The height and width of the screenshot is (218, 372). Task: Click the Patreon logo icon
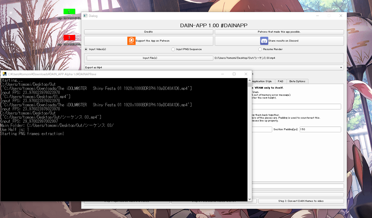pyautogui.click(x=131, y=41)
